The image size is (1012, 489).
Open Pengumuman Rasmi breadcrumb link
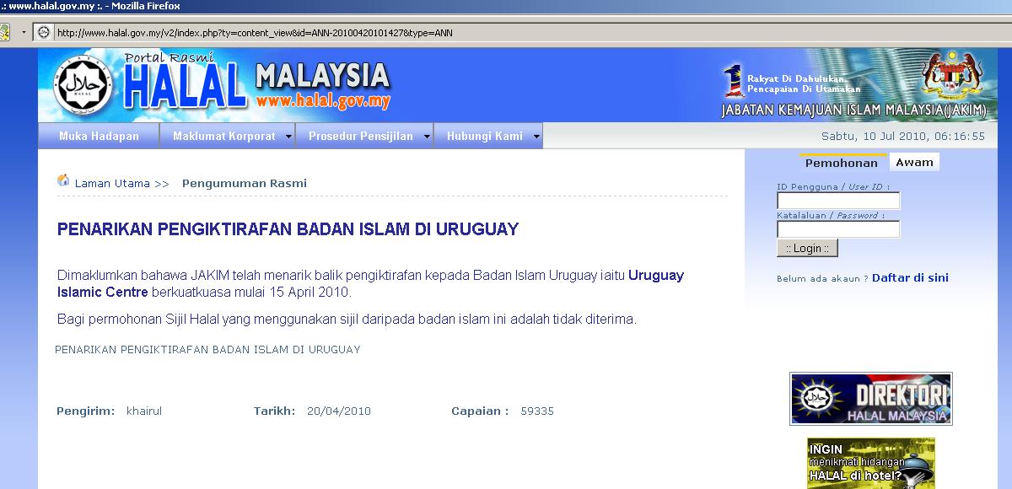[245, 183]
